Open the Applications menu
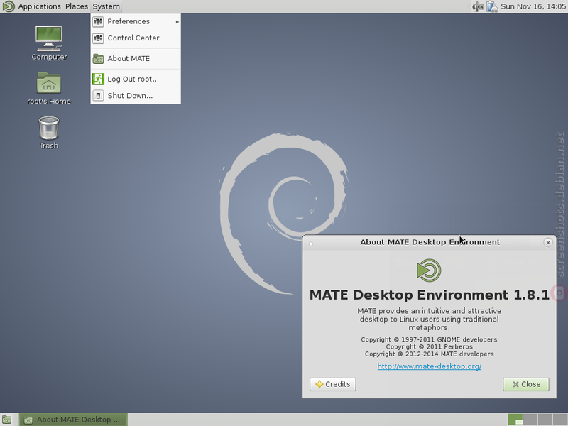 pos(40,6)
